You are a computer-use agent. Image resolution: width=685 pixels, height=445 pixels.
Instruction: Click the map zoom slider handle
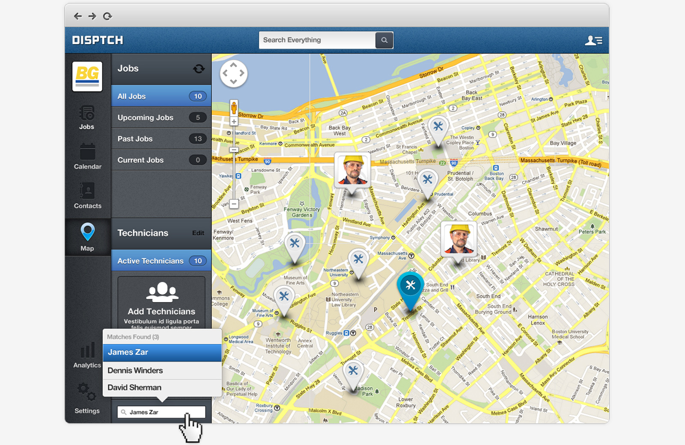pyautogui.click(x=234, y=150)
